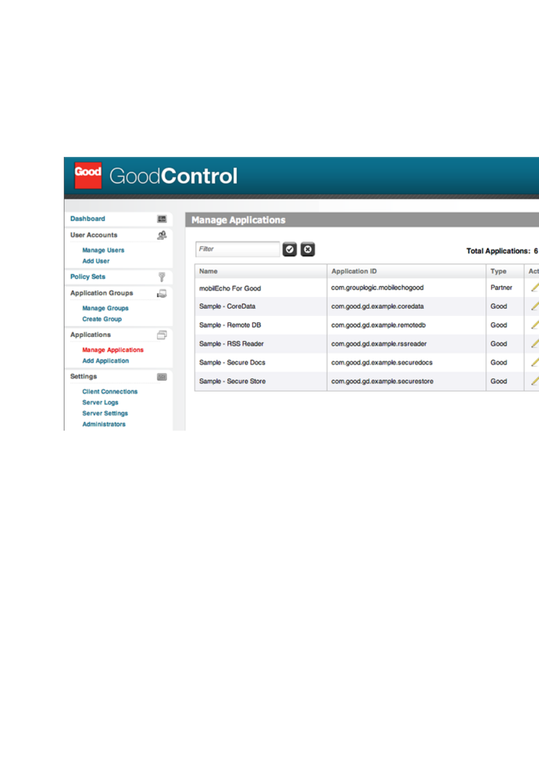Open the Application Groups section
This screenshot has width=539, height=762.
(x=102, y=294)
